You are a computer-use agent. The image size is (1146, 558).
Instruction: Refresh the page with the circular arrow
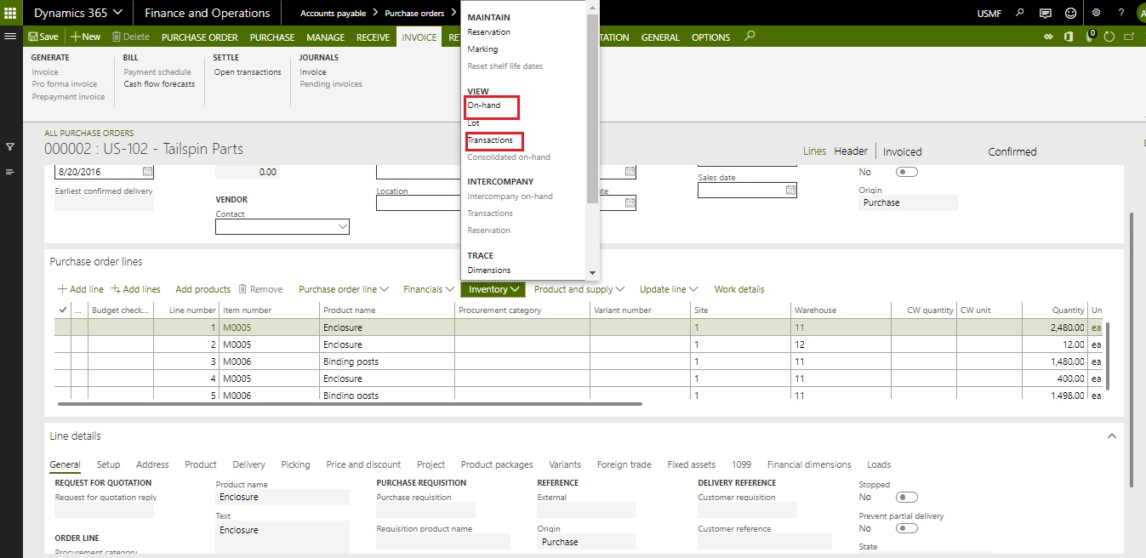[1109, 37]
